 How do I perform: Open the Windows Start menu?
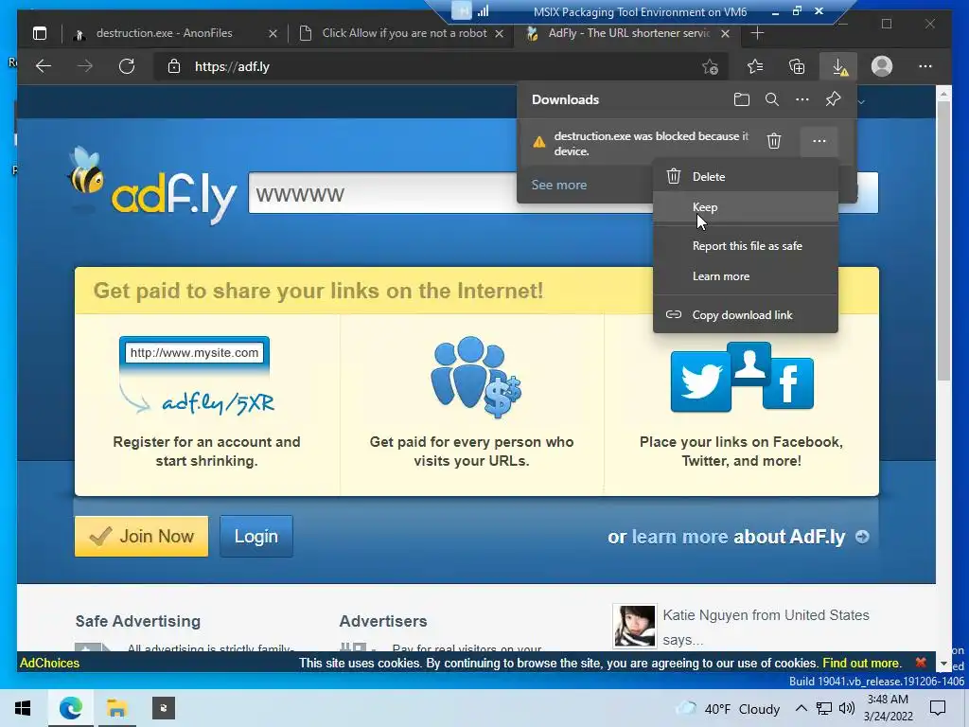click(x=23, y=708)
